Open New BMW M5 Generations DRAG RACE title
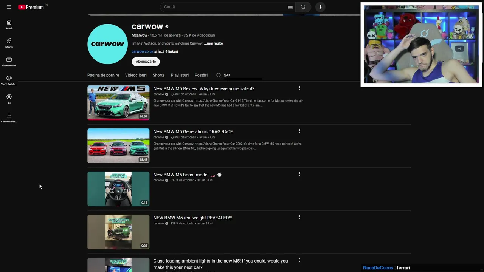484x272 pixels. (193, 132)
